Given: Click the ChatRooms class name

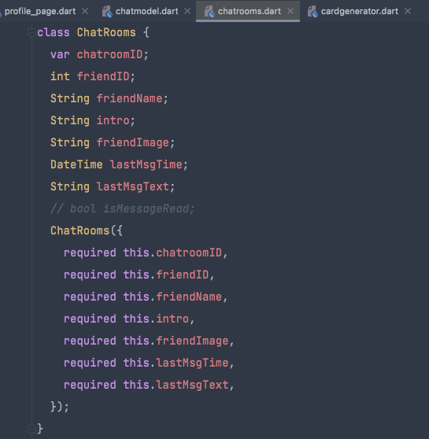Looking at the screenshot, I should tap(106, 32).
